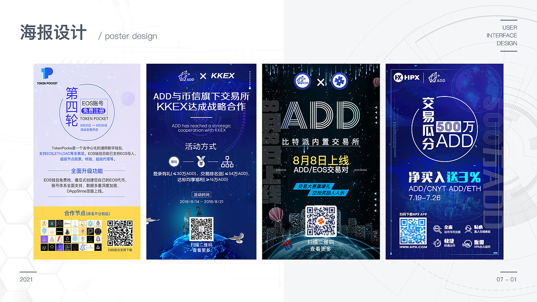Click the 交易大赛赢壕礼 blue banner
Screen dimensions: 537x302
click(x=315, y=186)
